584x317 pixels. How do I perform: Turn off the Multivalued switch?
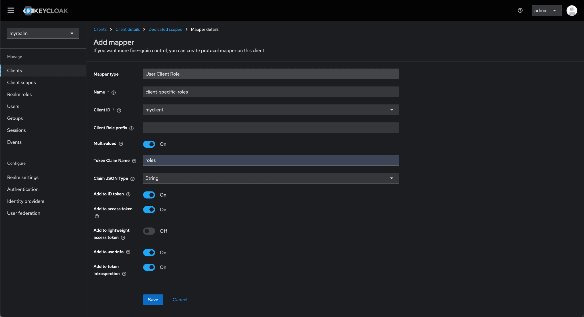149,144
